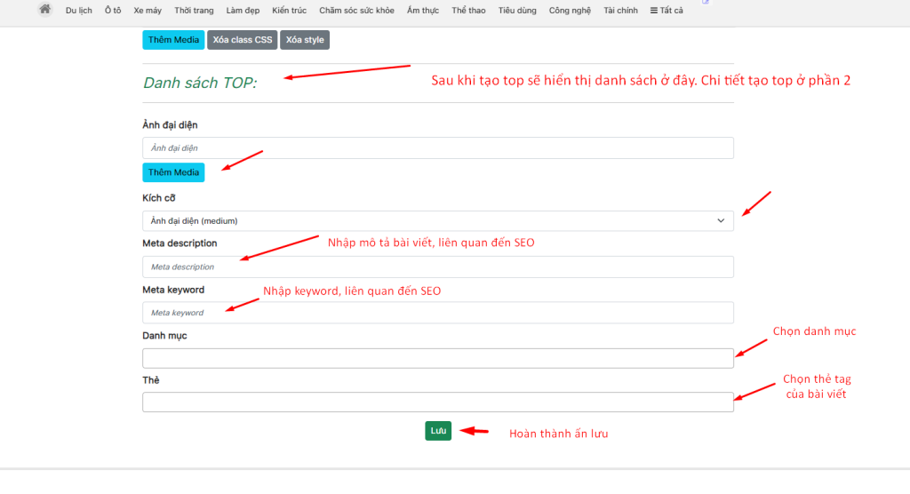Image resolution: width=910 pixels, height=494 pixels.
Task: Open the 'Du lịch' menu item
Action: coord(78,11)
